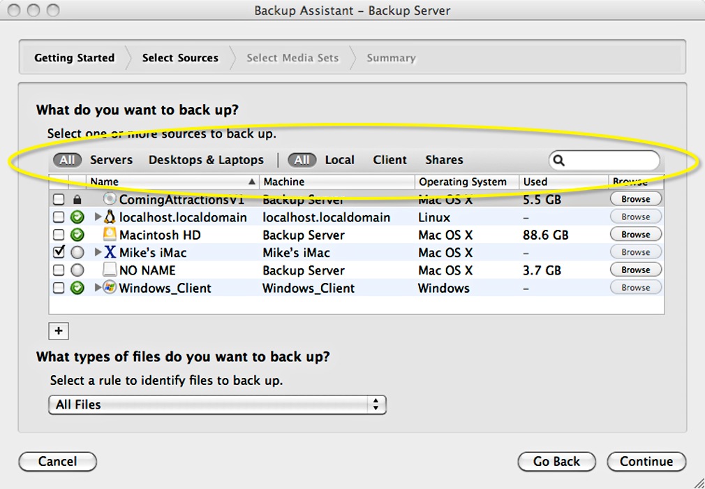Click the gray status icon for NO NAME
The image size is (705, 489).
[77, 270]
